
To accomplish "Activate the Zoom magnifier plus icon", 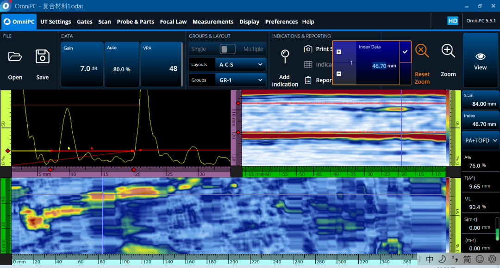I will click(448, 51).
